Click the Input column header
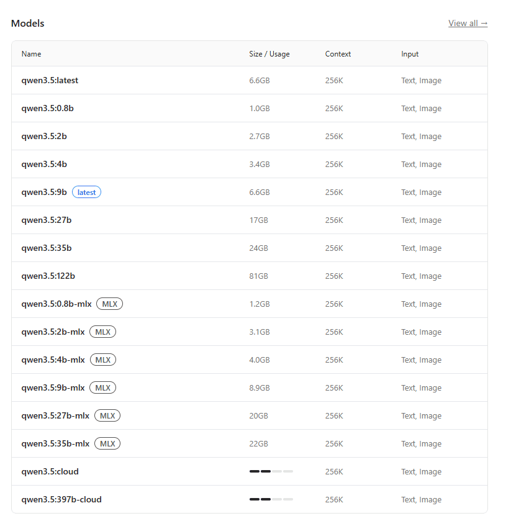This screenshot has width=511, height=521. [410, 54]
